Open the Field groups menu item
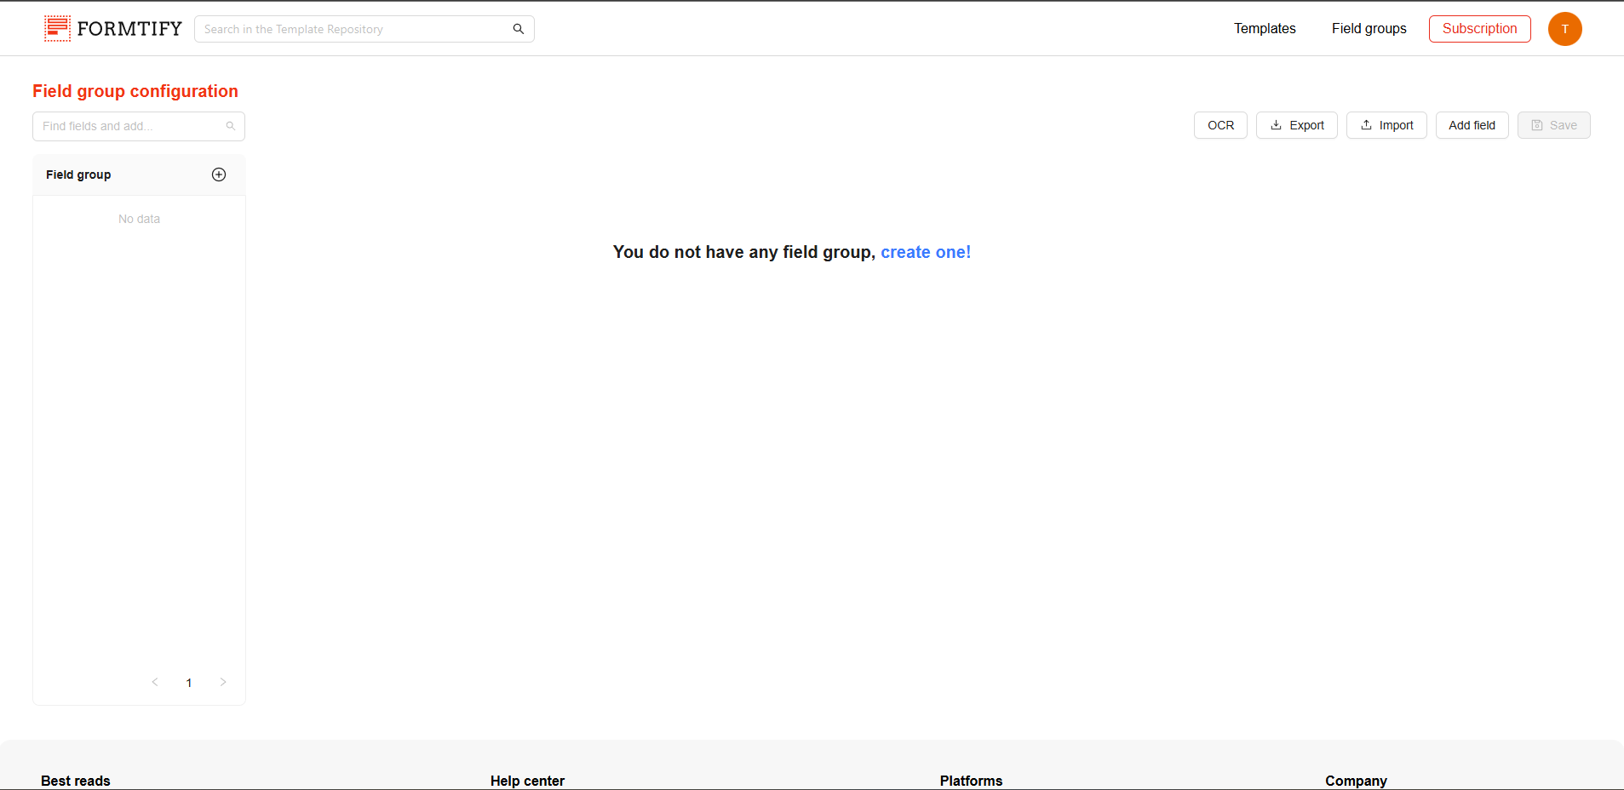1624x790 pixels. tap(1369, 29)
